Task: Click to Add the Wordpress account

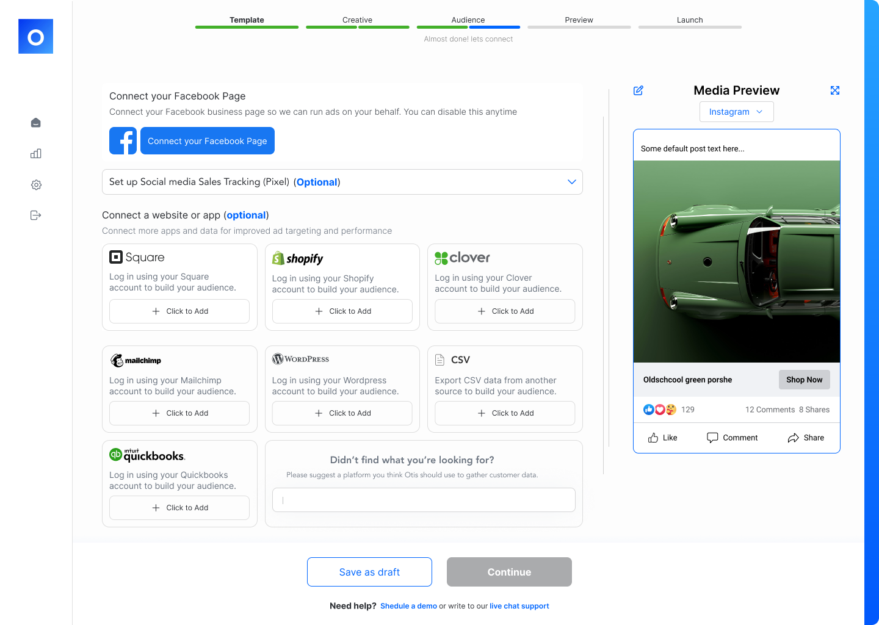Action: coord(342,413)
